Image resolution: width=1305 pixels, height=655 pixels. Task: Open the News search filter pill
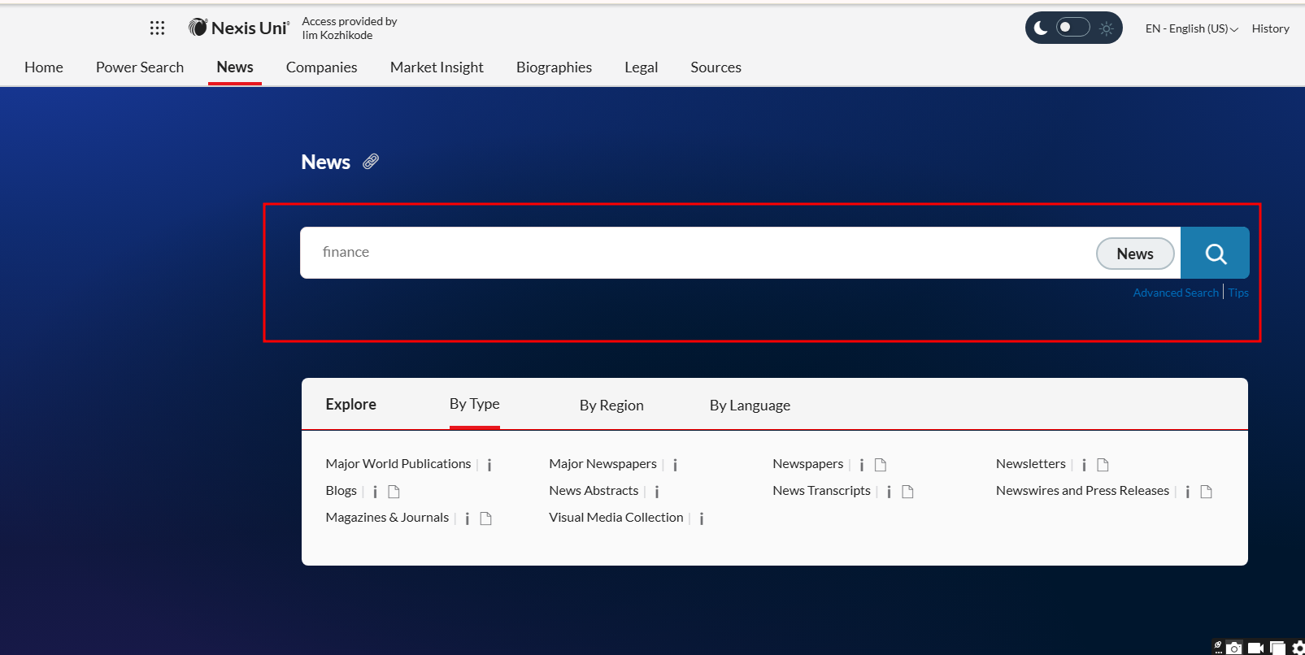[1134, 254]
